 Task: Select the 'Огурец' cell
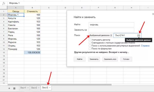point(16,46)
